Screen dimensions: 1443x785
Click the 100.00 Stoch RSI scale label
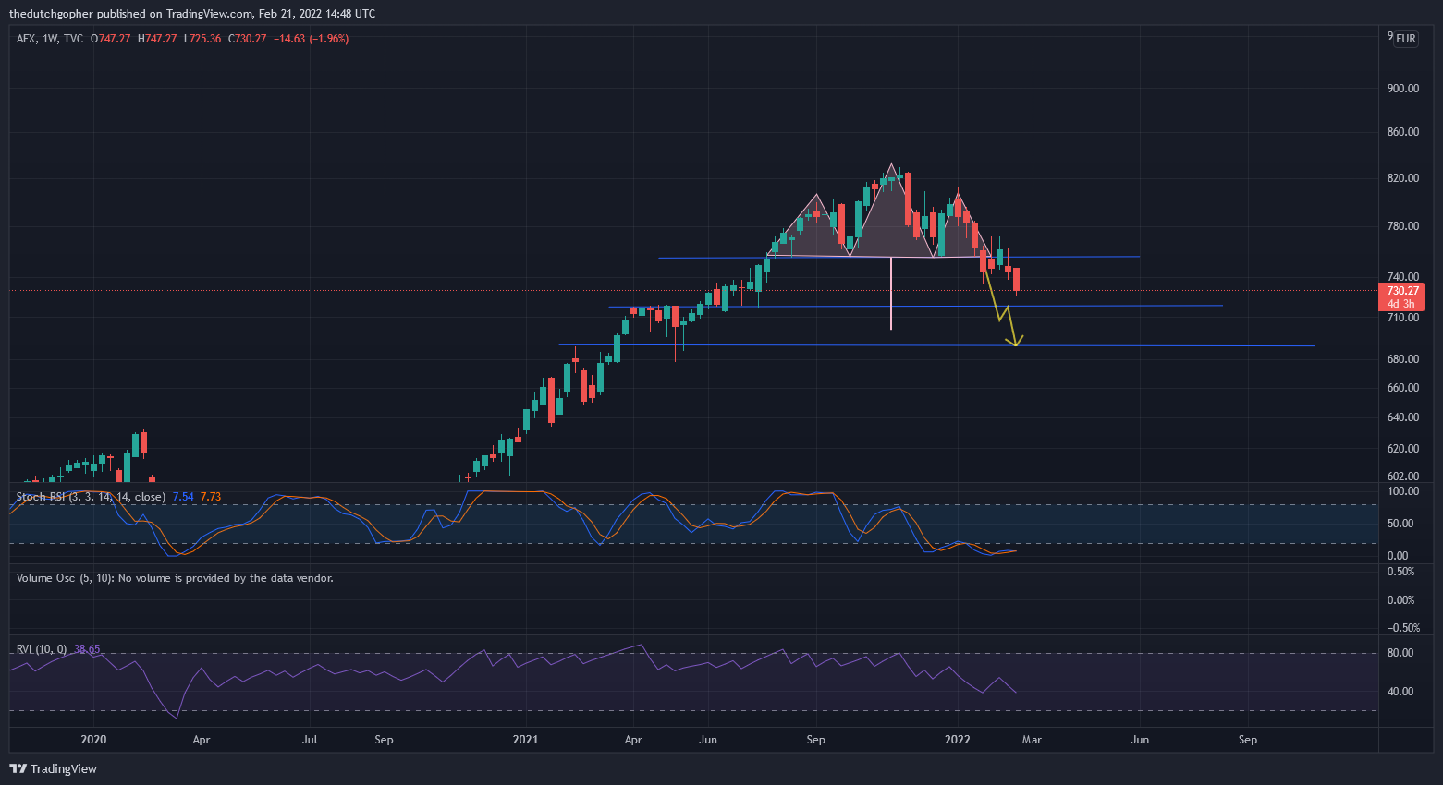[1403, 491]
